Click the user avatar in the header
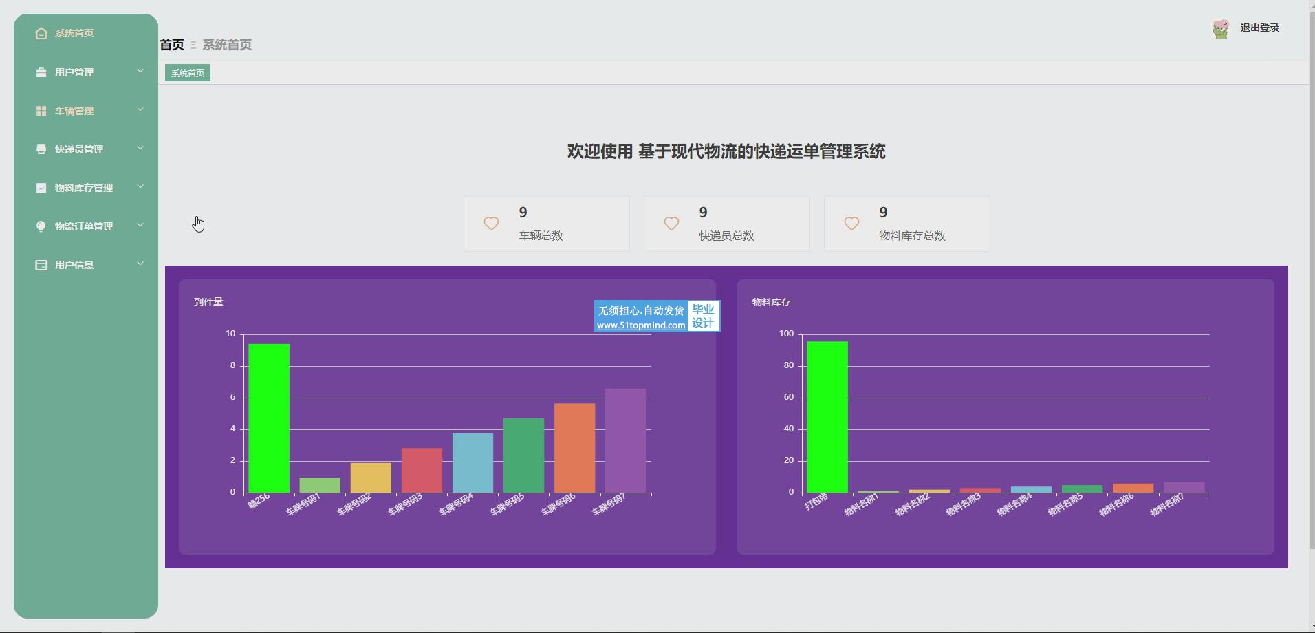This screenshot has width=1315, height=633. [1221, 29]
